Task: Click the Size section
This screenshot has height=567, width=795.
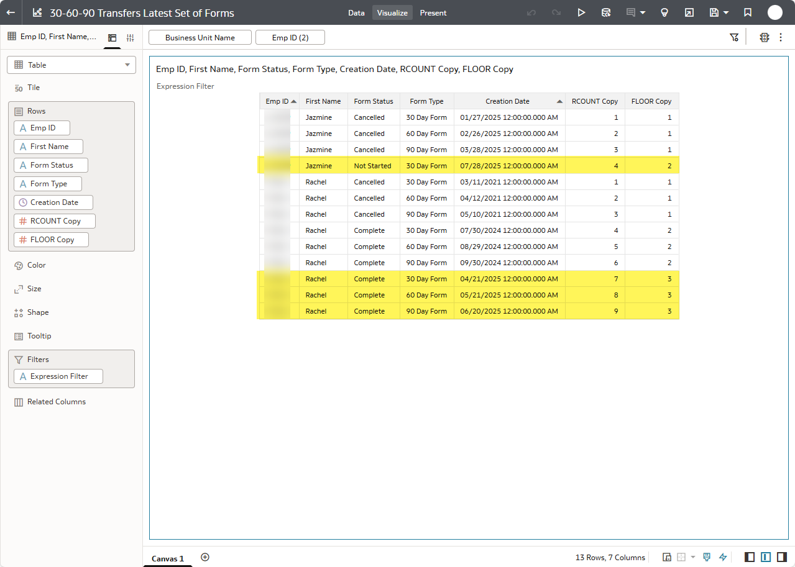Action: pyautogui.click(x=34, y=289)
